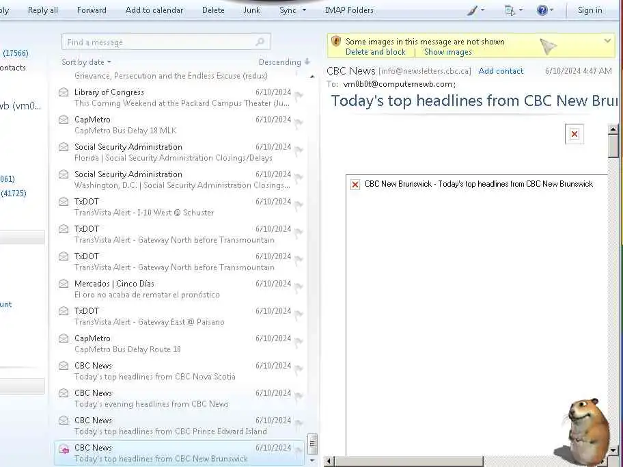Flag the CapMetro Bus Delay Route 18 email

(x=299, y=342)
